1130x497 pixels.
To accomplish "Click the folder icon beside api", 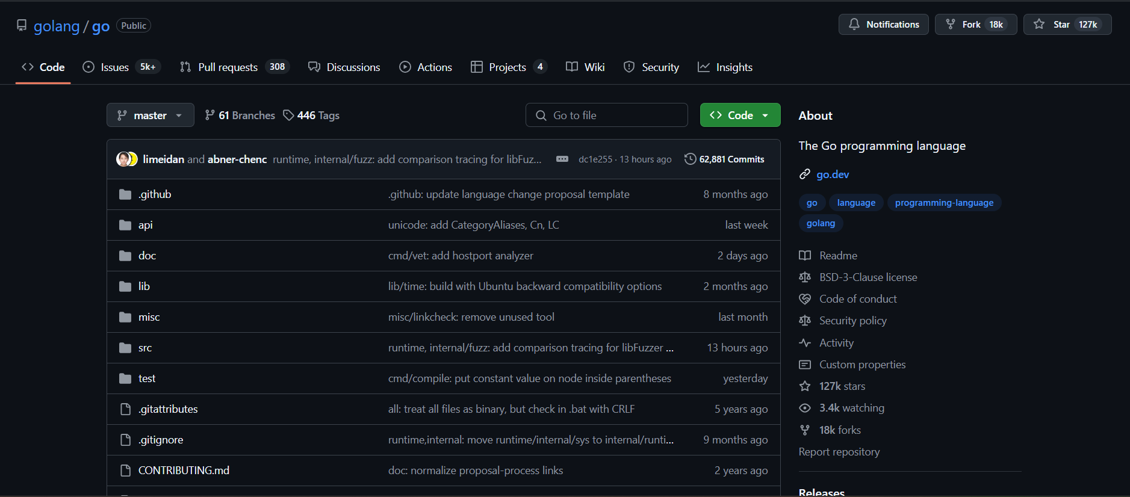I will (x=125, y=225).
